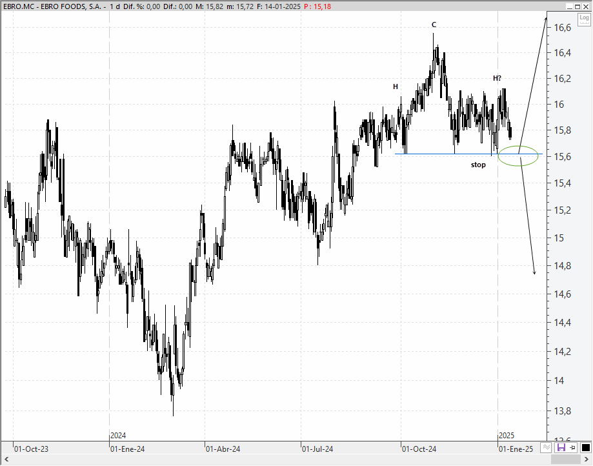Select the 'stop' annotation label
This screenshot has height=466, width=593.
[x=478, y=165]
